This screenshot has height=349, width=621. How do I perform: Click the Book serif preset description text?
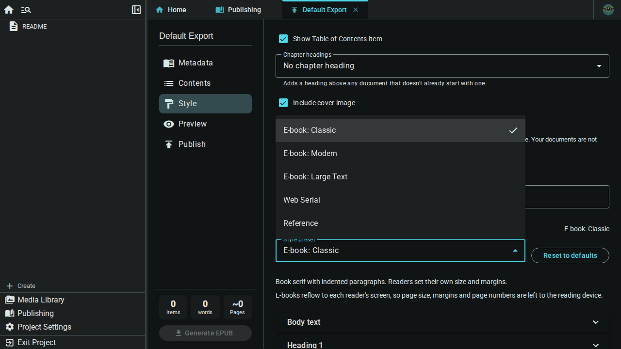point(391,282)
